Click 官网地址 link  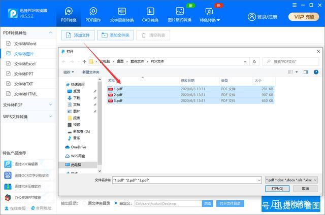click(41, 208)
